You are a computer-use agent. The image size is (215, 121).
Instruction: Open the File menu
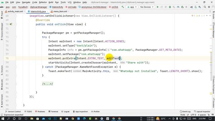pos(7,2)
